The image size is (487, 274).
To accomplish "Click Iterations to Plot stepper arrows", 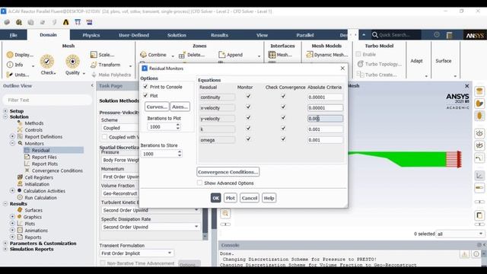I will point(178,127).
